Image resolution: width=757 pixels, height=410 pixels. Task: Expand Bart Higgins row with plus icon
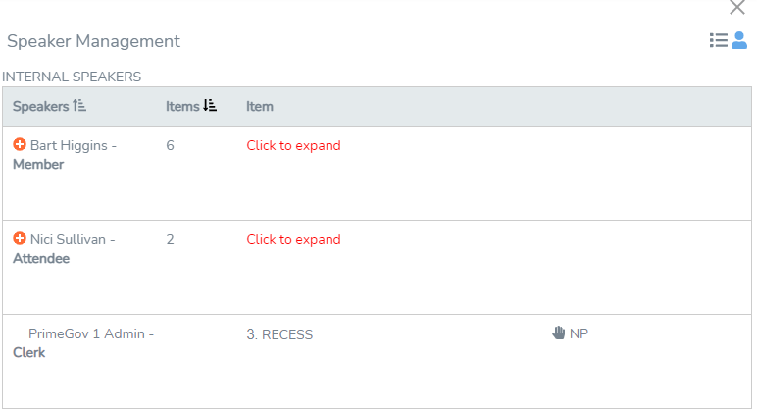pyautogui.click(x=20, y=144)
